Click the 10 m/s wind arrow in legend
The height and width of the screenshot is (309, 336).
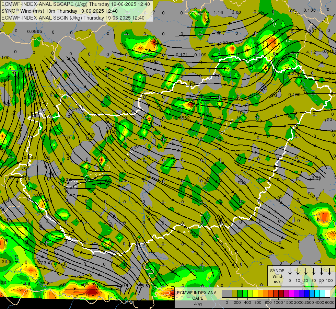click(x=298, y=271)
